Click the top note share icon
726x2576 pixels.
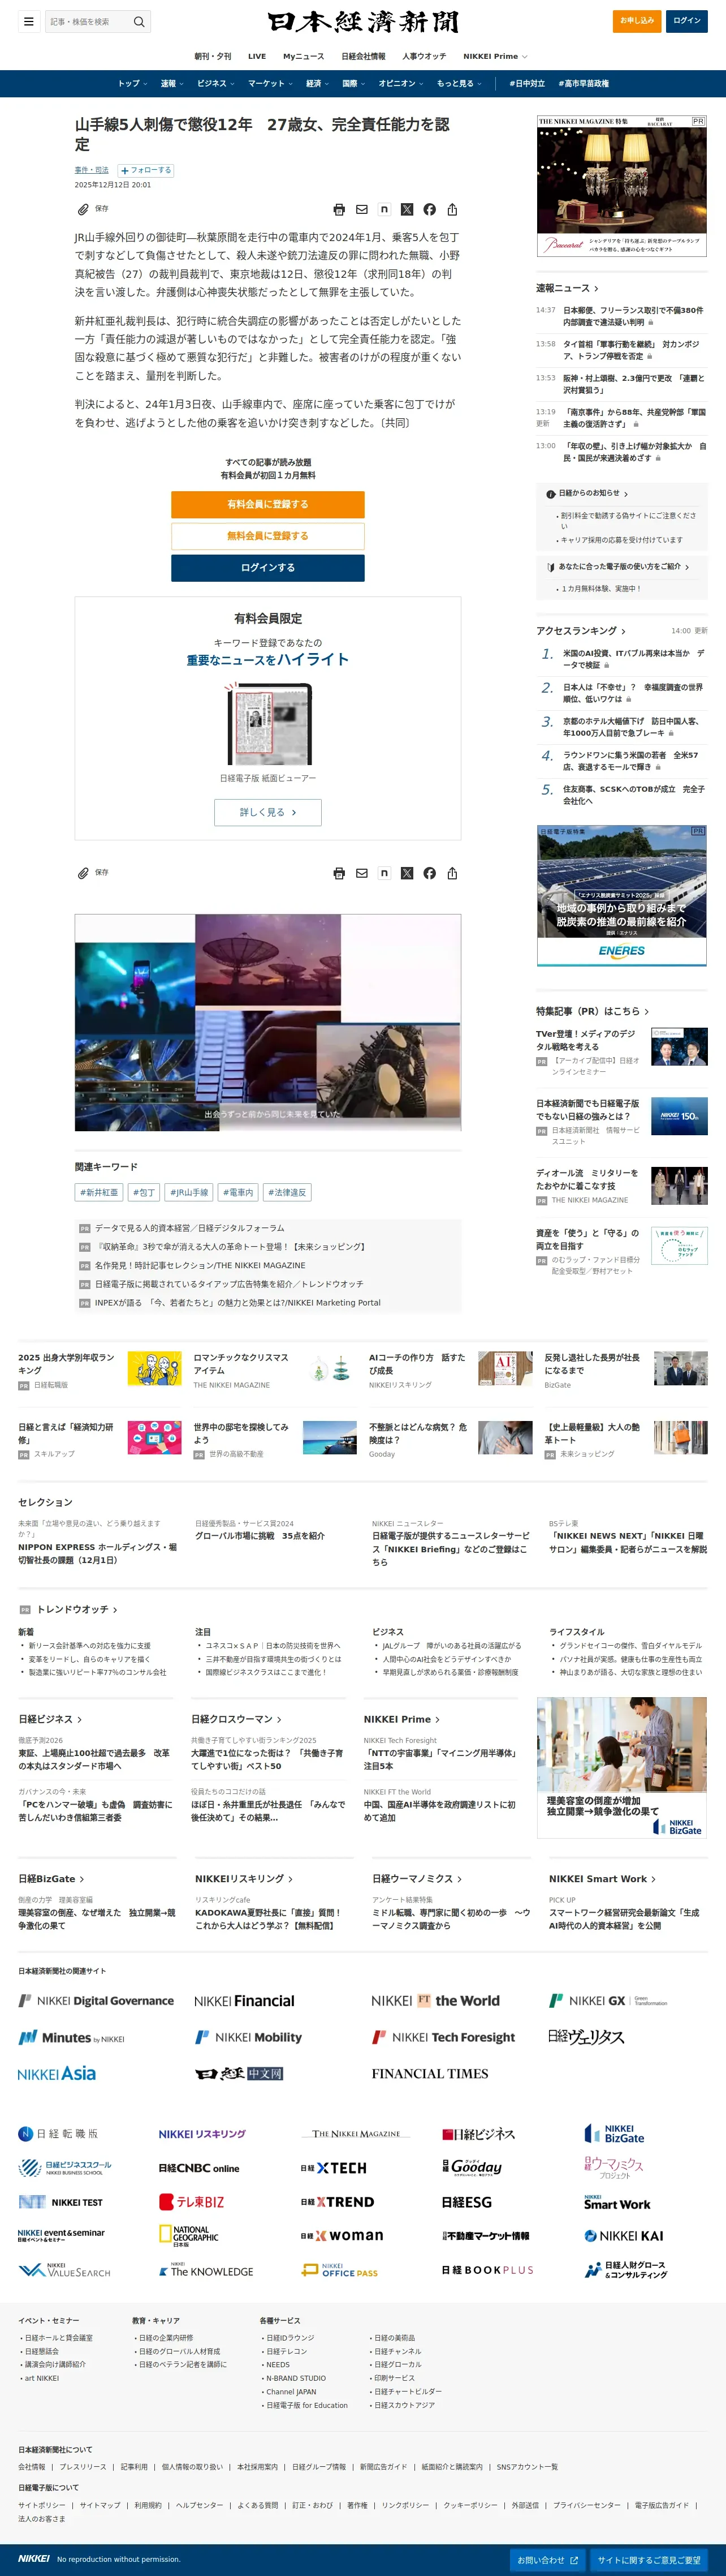pos(384,209)
